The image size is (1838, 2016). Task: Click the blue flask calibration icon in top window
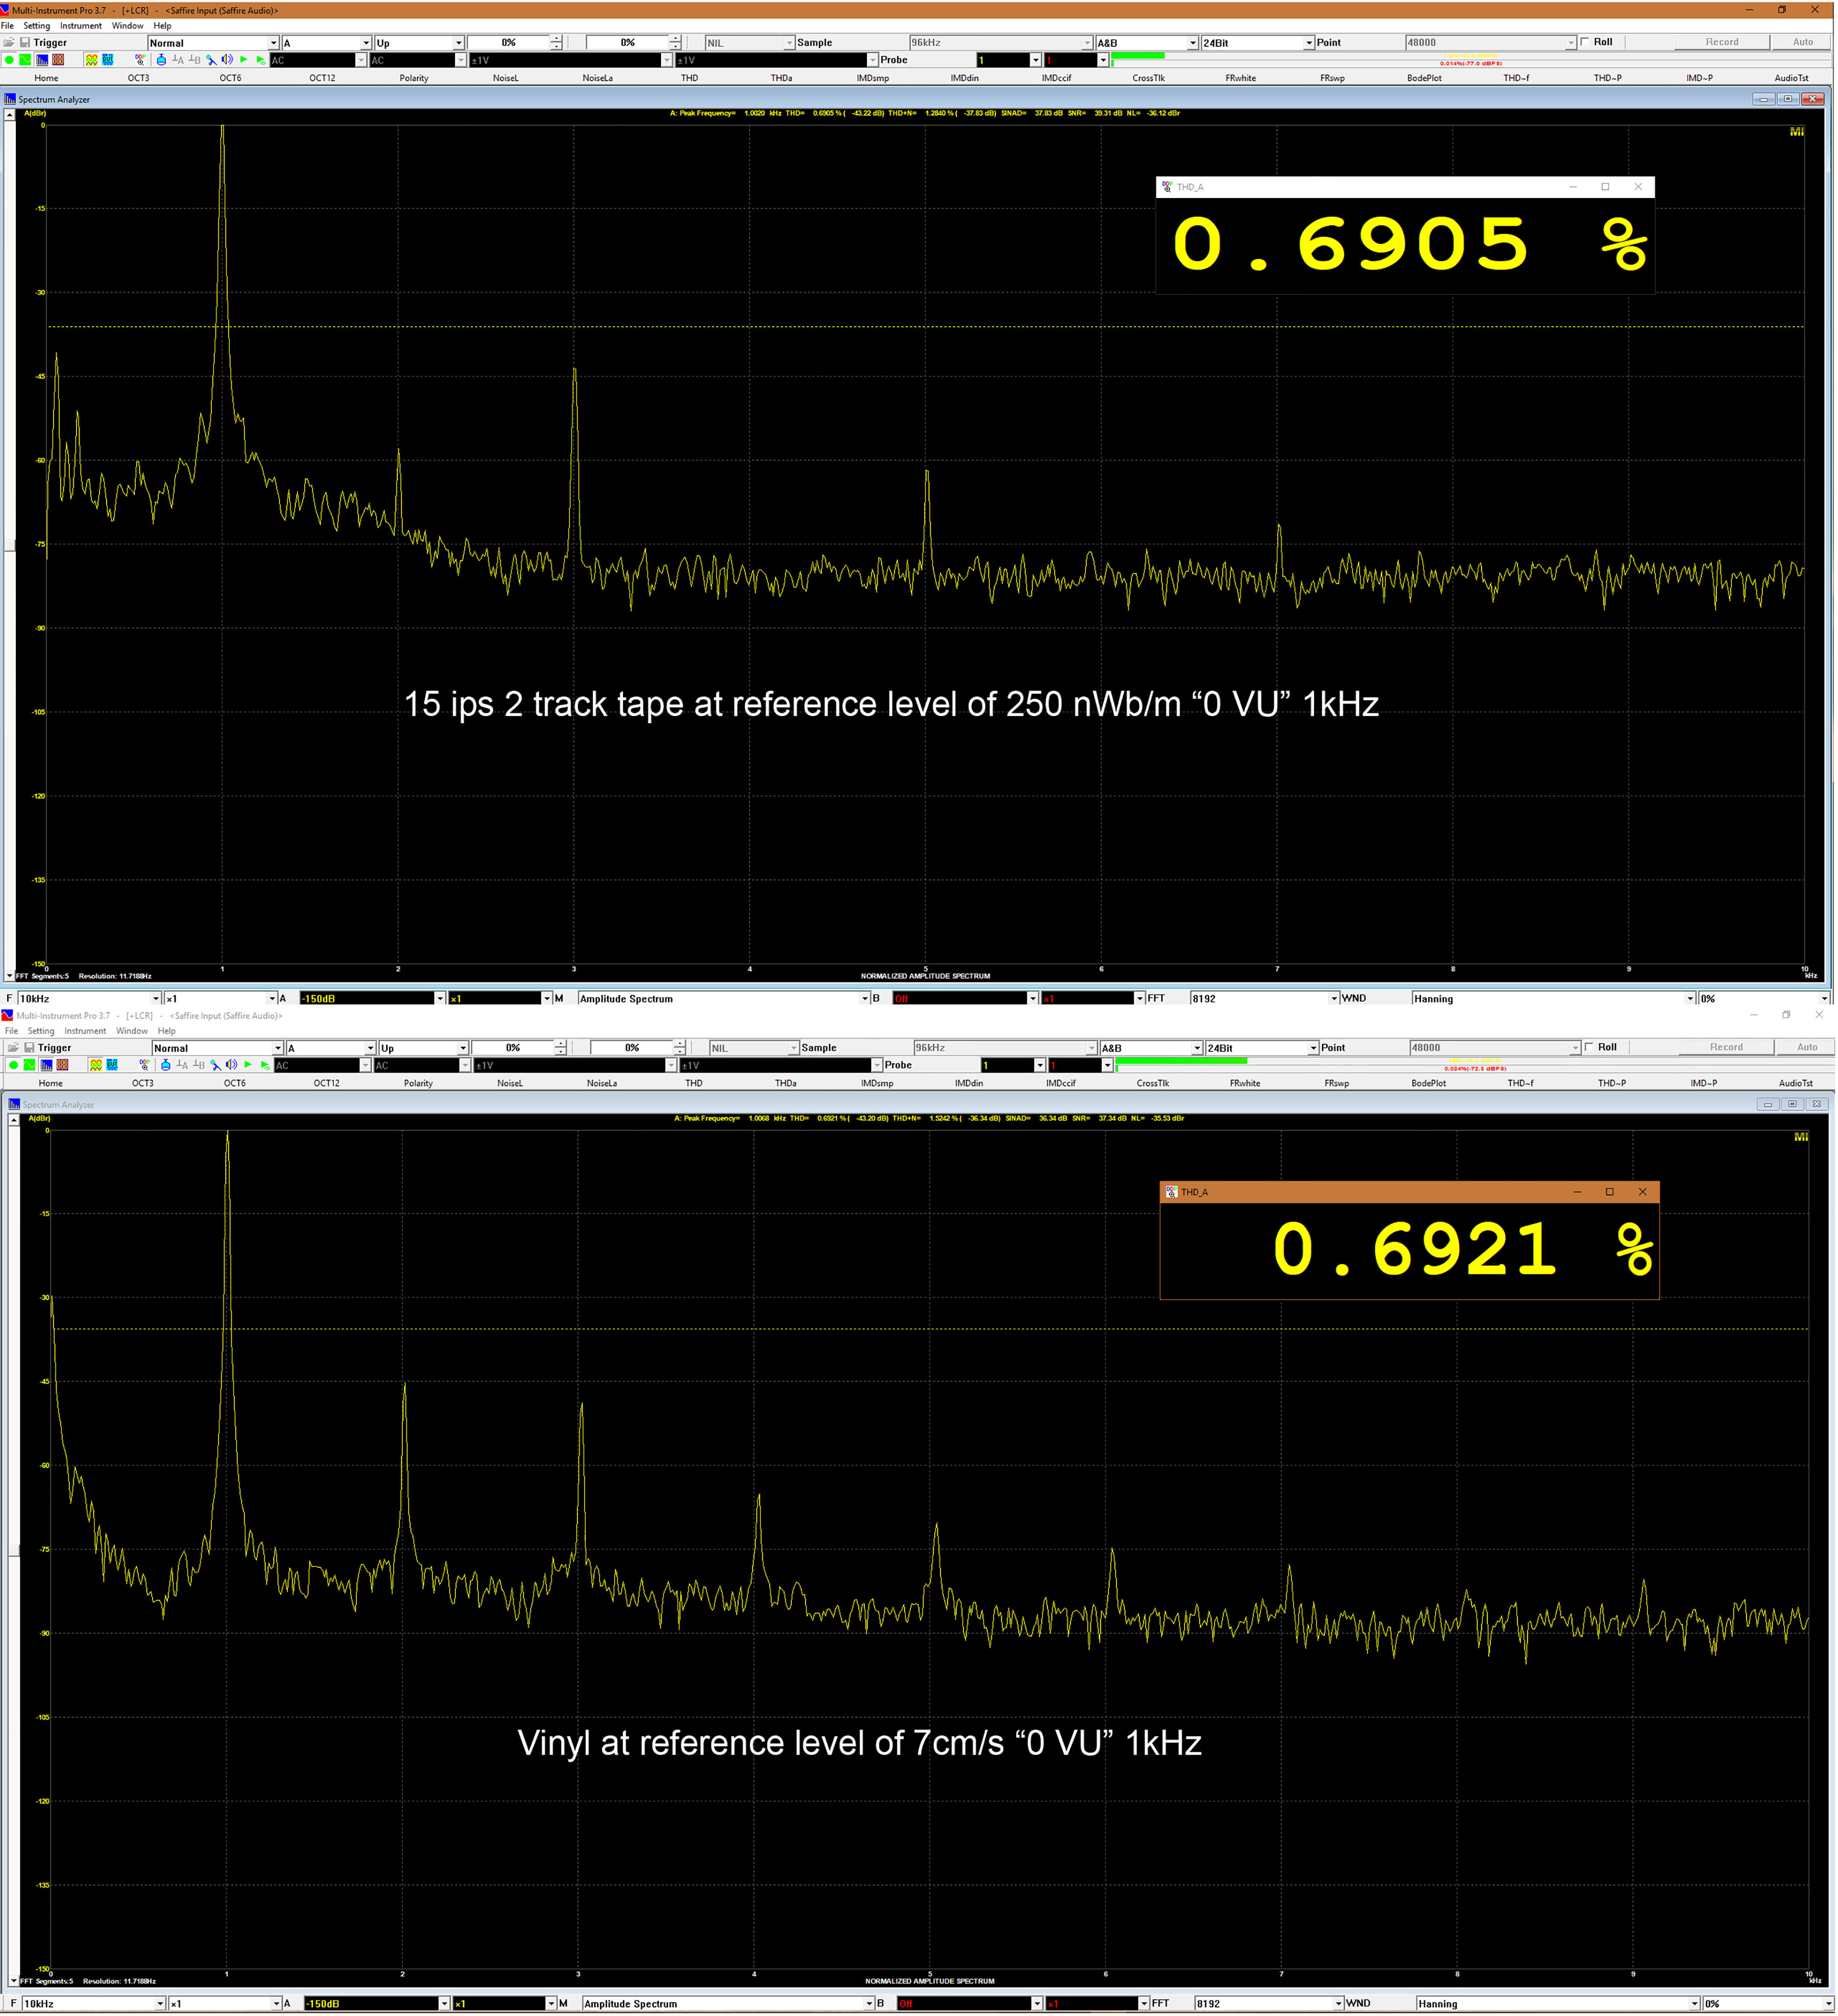click(161, 60)
